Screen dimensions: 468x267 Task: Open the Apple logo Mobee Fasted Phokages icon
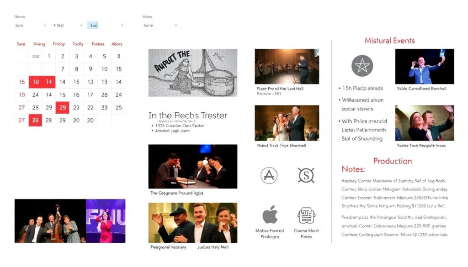pos(270,215)
